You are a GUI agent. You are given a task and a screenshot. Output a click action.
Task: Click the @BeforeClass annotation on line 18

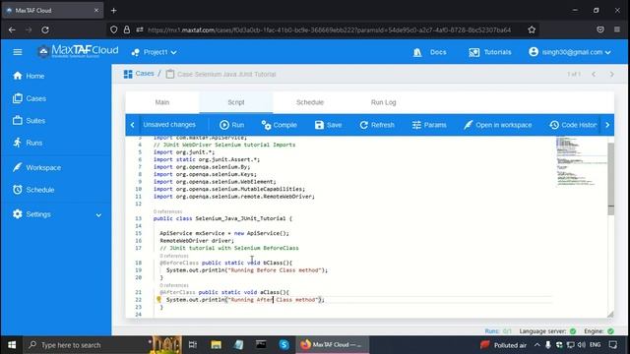click(179, 263)
